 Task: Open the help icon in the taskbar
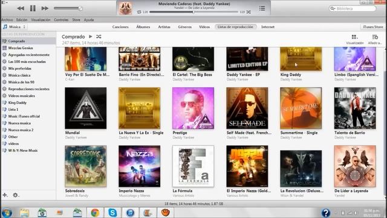pos(325,213)
